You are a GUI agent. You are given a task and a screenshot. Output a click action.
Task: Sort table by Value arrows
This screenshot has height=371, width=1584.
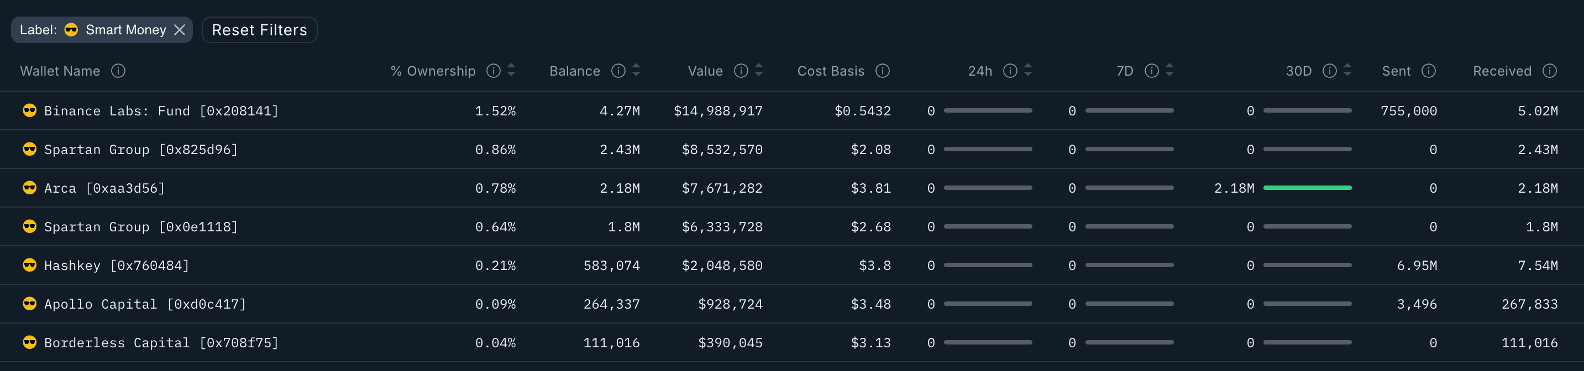[759, 71]
